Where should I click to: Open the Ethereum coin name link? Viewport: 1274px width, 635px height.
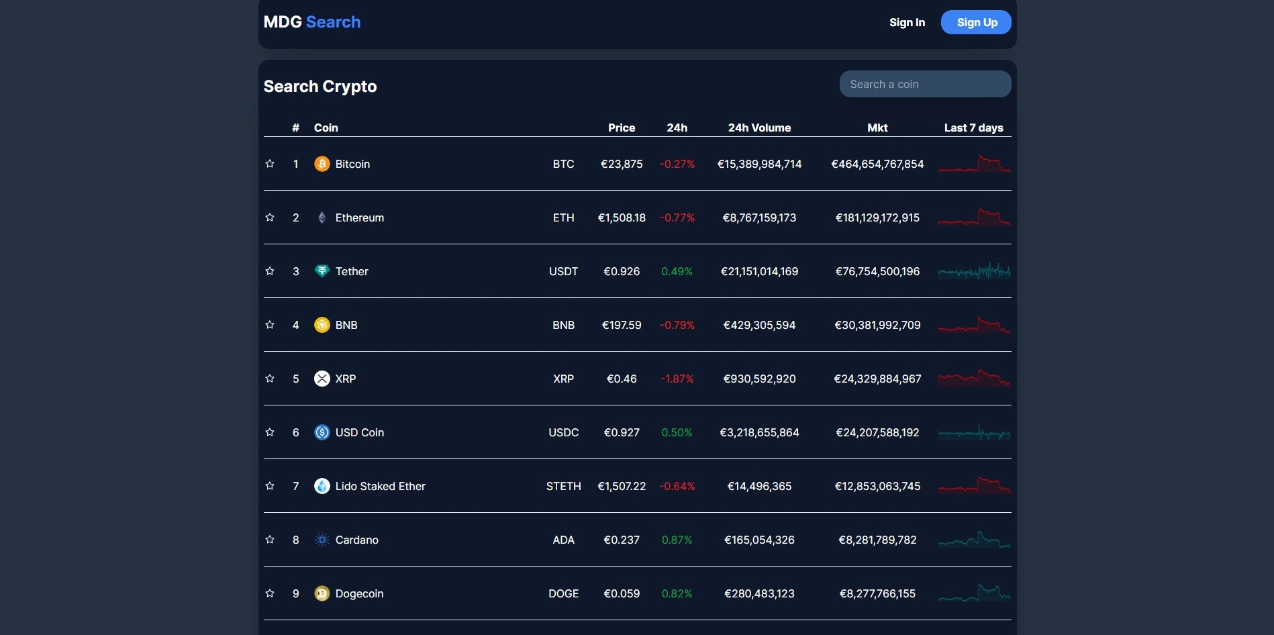(x=360, y=217)
